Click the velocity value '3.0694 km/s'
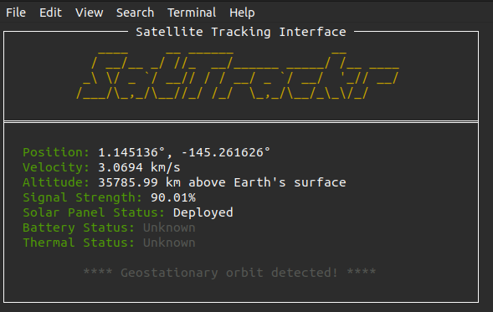The image size is (493, 312). [x=139, y=167]
